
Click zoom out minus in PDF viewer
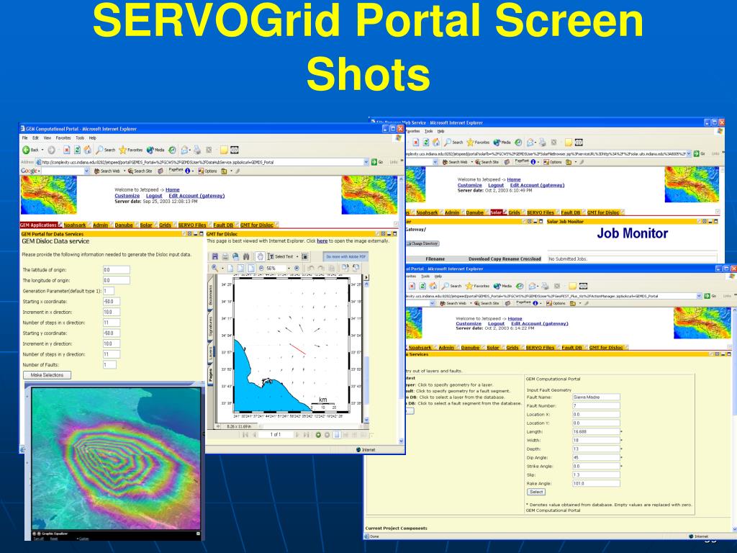pyautogui.click(x=261, y=268)
